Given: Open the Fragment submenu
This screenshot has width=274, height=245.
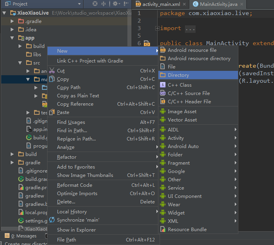Looking at the screenshot, I should pos(198,163).
